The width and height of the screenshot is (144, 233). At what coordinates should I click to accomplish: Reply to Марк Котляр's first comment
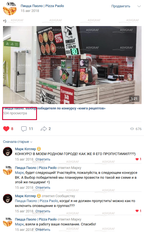coord(43,159)
